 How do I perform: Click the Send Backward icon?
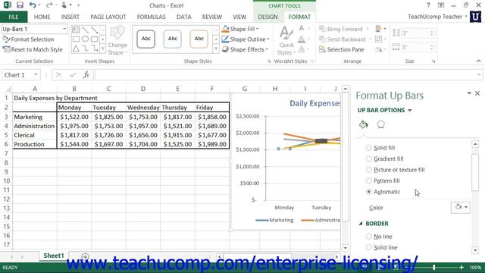(322, 39)
